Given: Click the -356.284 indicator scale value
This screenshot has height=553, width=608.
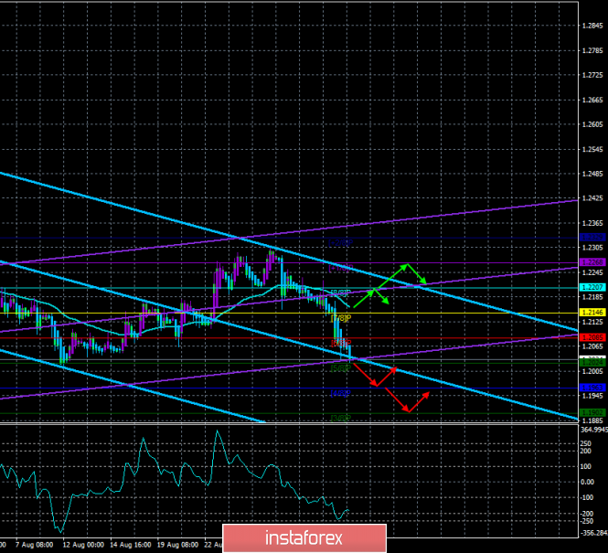Looking at the screenshot, I should pos(593,533).
